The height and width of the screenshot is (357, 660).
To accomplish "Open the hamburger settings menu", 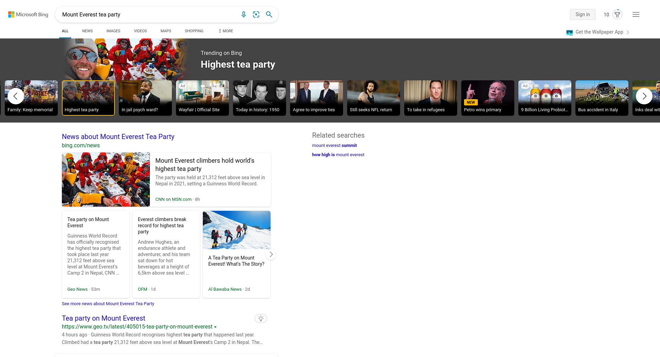I will point(636,14).
